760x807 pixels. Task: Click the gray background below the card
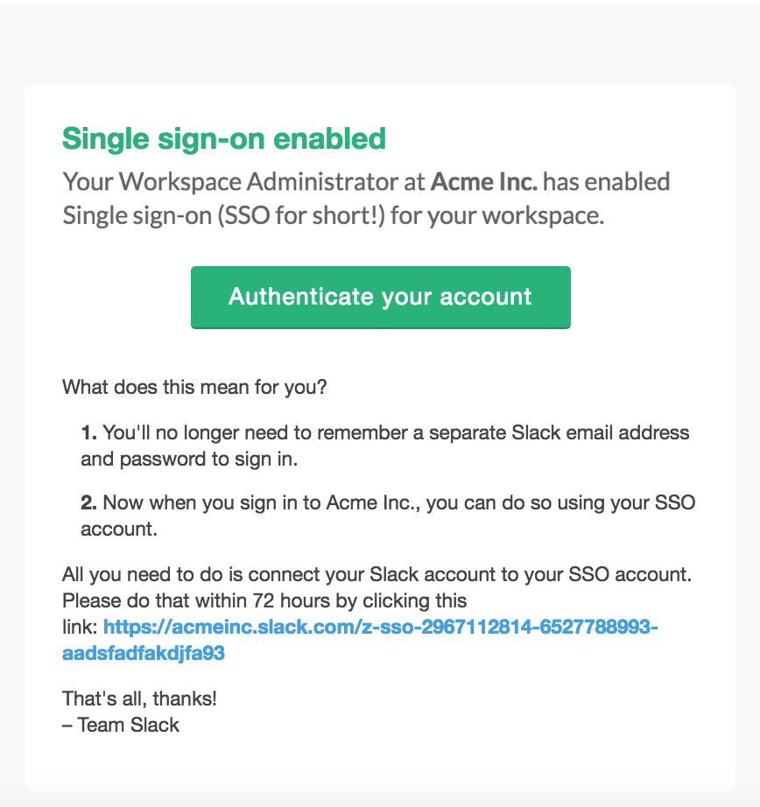[380, 800]
